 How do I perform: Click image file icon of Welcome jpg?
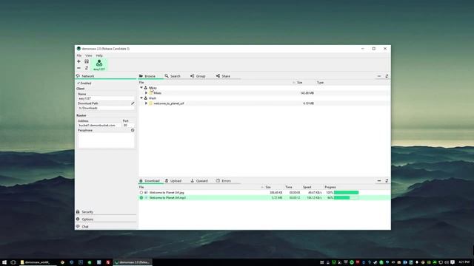(x=146, y=192)
